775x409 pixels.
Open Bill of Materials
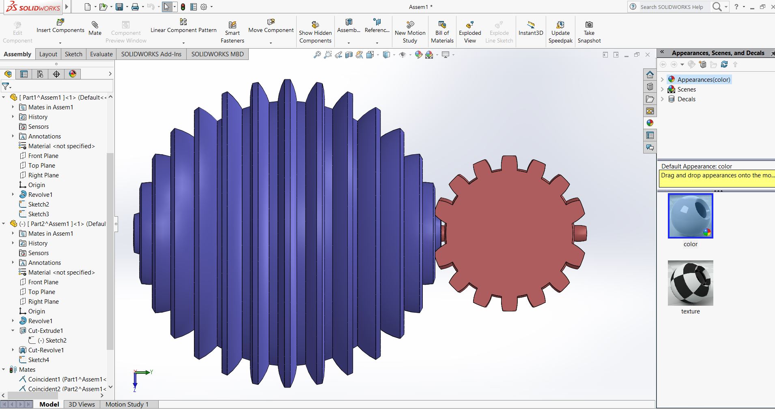point(442,32)
